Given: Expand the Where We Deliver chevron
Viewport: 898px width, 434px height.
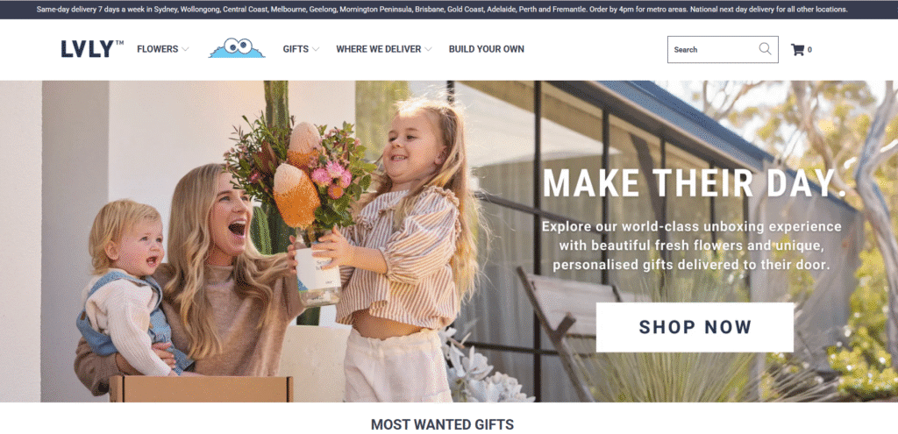Looking at the screenshot, I should point(428,50).
